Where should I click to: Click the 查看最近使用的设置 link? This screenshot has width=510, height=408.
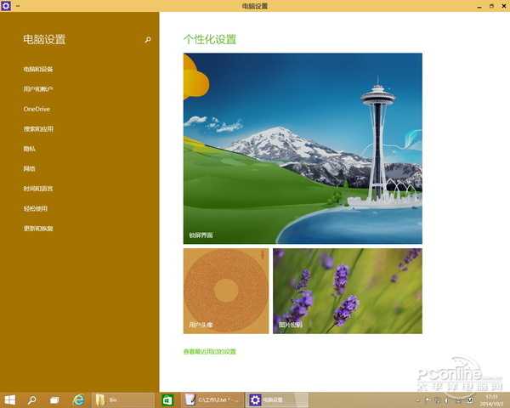point(210,351)
